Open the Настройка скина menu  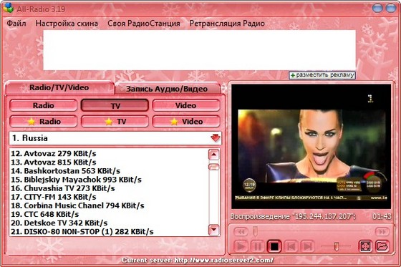(x=67, y=24)
